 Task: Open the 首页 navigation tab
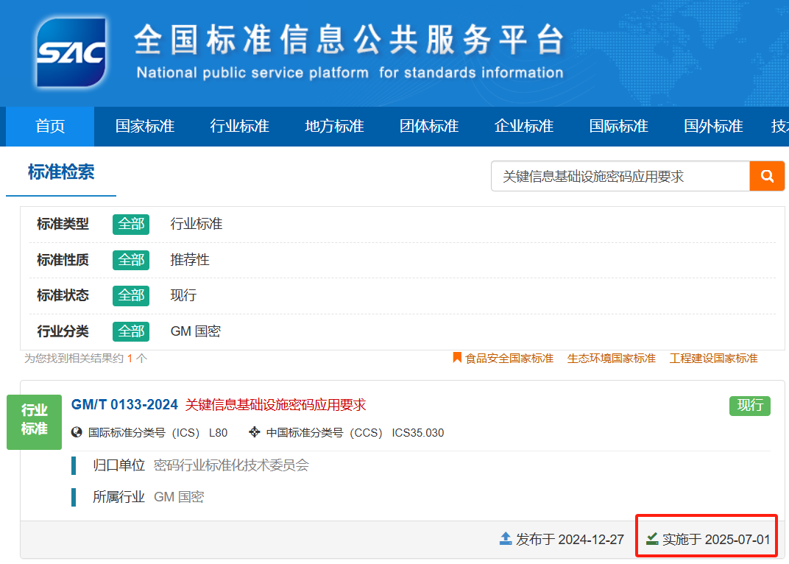(x=50, y=126)
